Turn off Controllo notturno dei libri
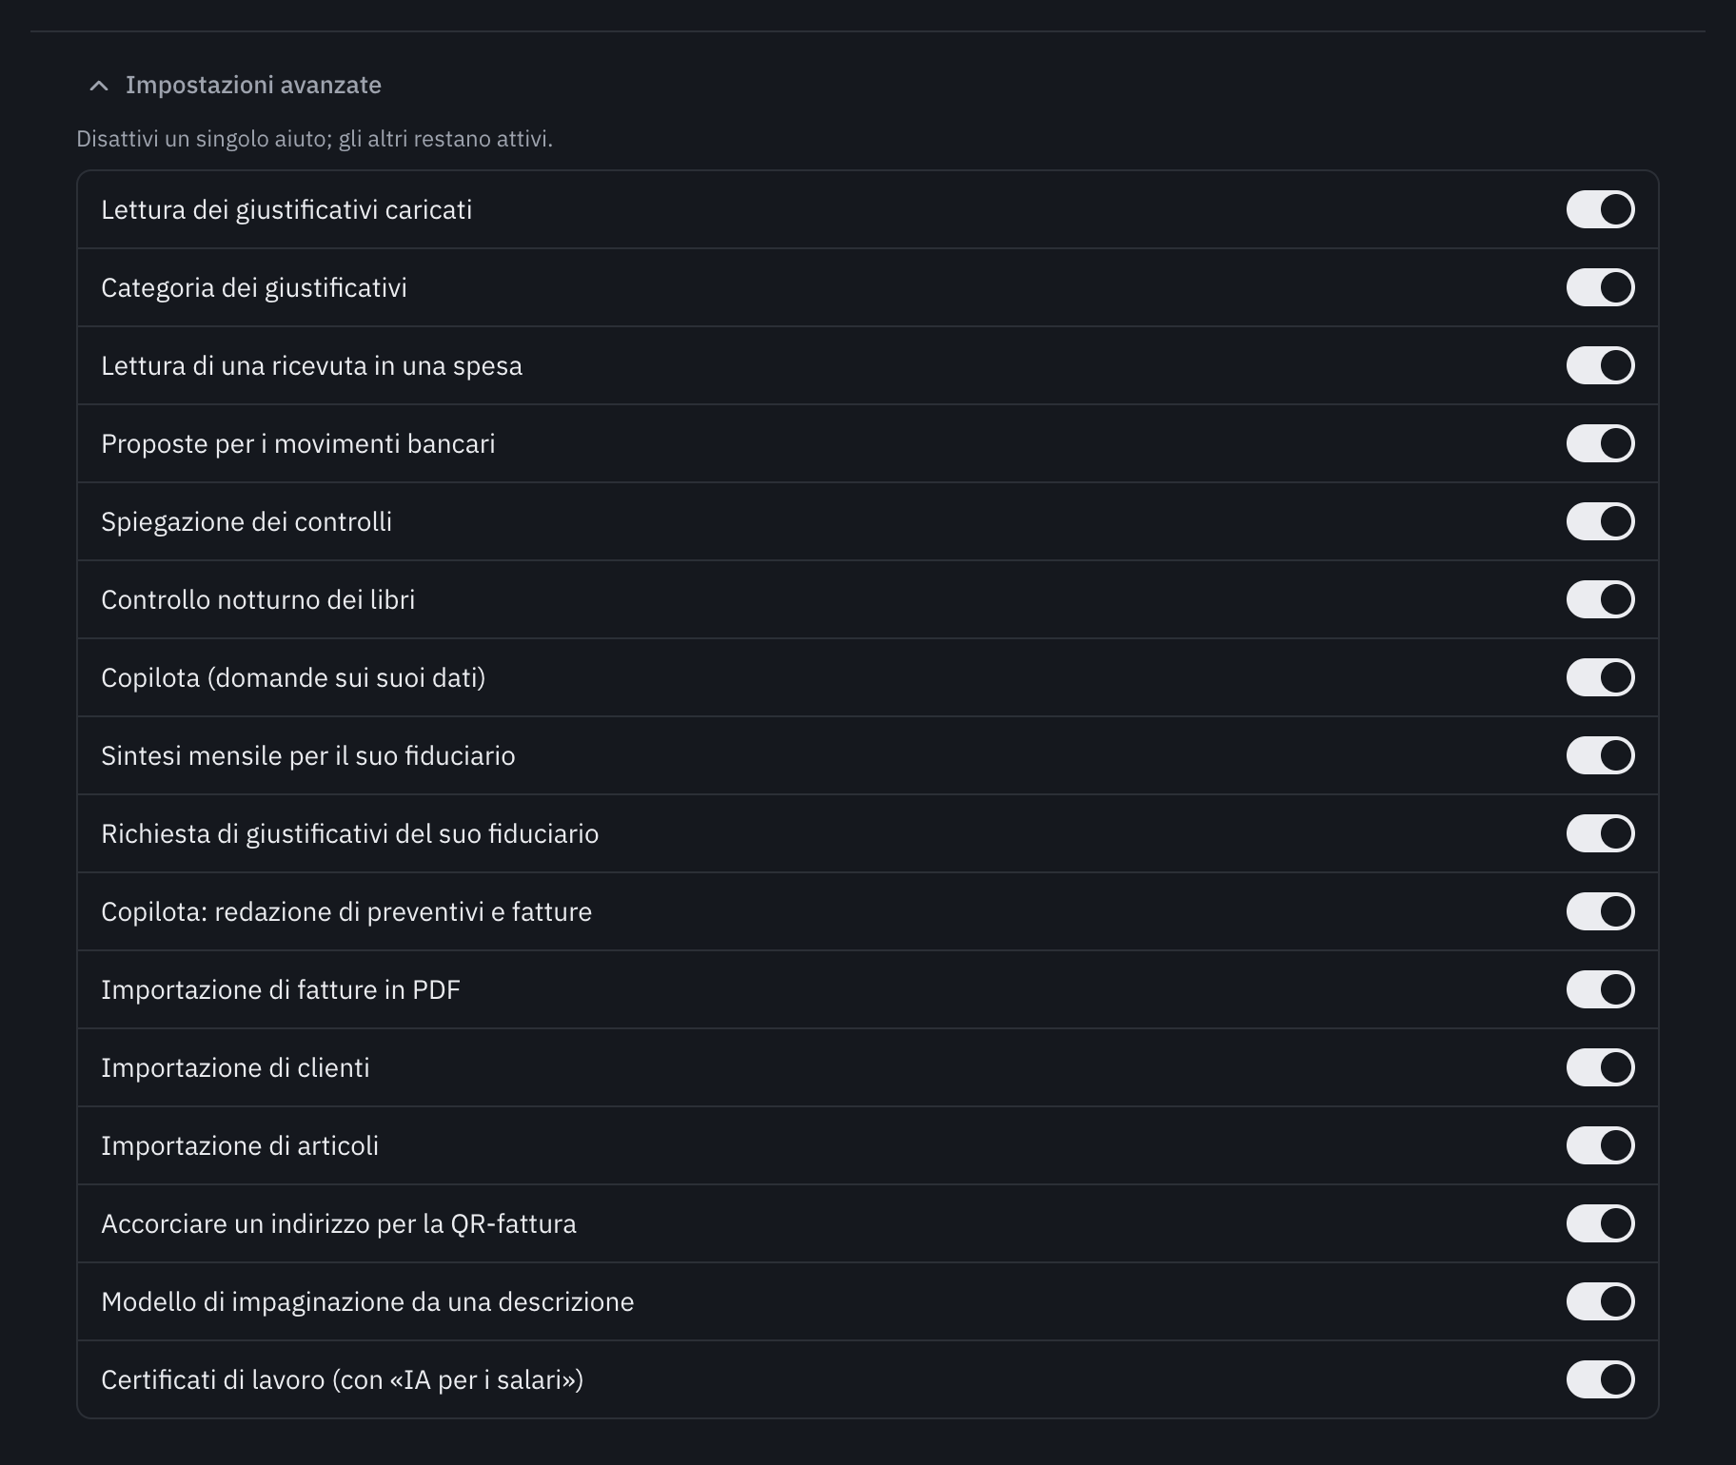This screenshot has height=1465, width=1736. [x=1600, y=599]
